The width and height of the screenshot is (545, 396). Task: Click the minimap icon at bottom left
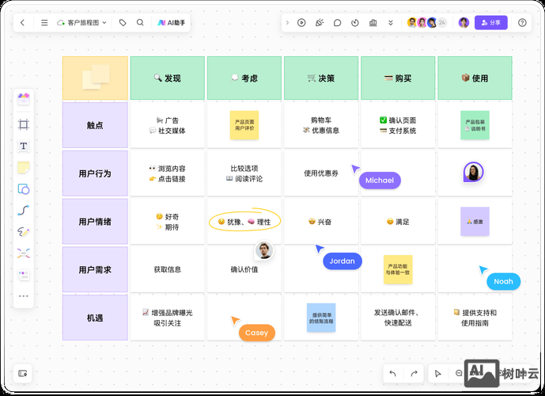tap(23, 373)
